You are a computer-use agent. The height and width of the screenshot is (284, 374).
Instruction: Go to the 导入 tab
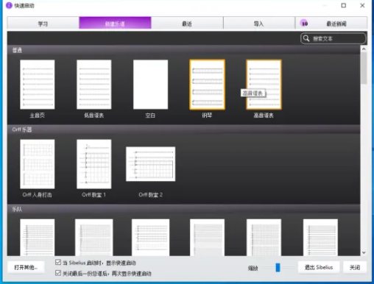259,24
